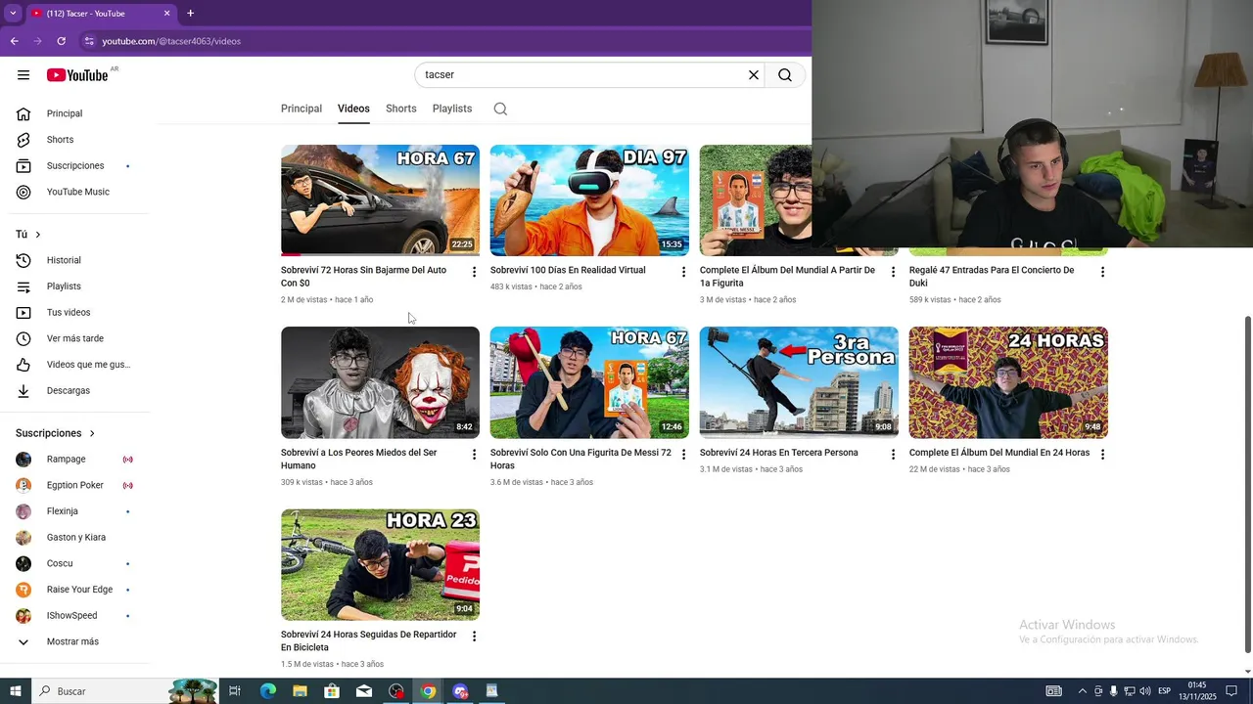Click the magnifier search button
Image resolution: width=1253 pixels, height=704 pixels.
tap(785, 75)
